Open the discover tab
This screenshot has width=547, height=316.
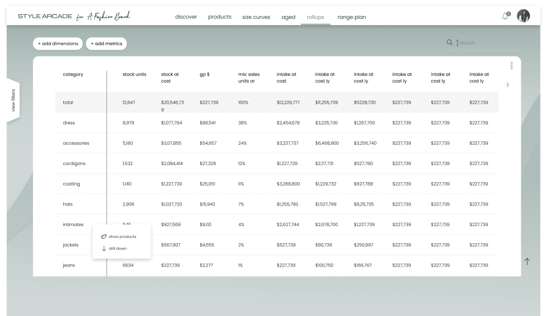186,17
